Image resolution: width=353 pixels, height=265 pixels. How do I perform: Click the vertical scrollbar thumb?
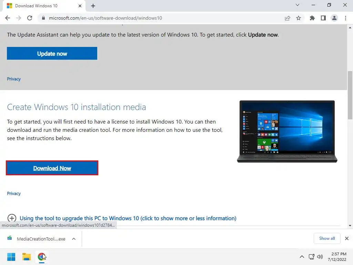tap(350, 95)
